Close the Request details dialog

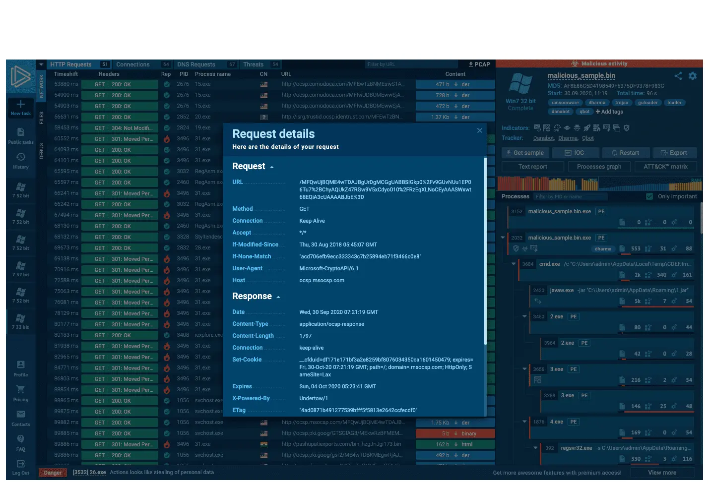479,130
